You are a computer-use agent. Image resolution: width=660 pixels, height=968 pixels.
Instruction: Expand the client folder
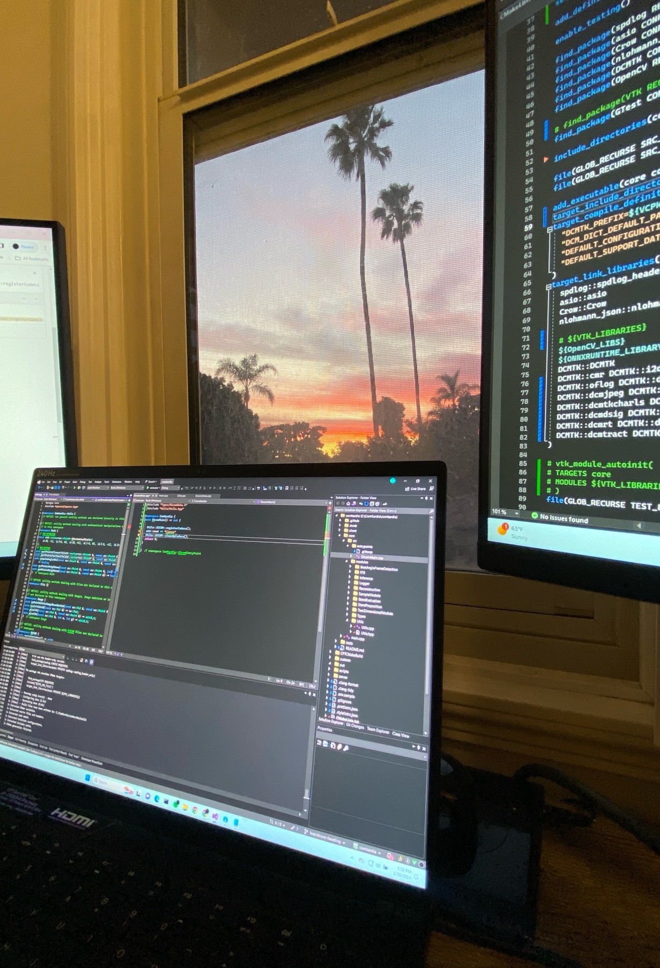pyautogui.click(x=339, y=530)
